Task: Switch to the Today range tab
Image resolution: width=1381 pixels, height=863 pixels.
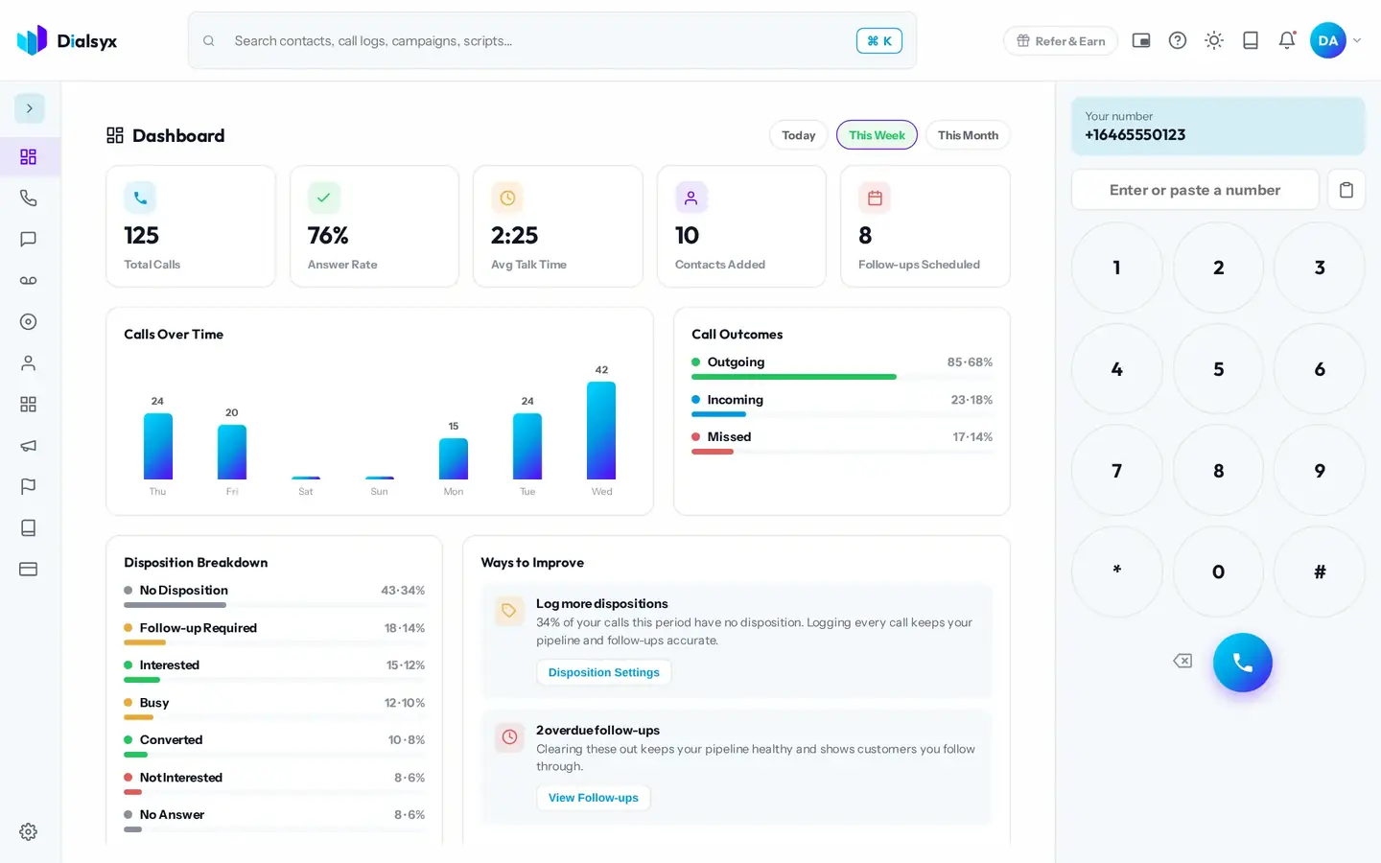Action: [798, 135]
